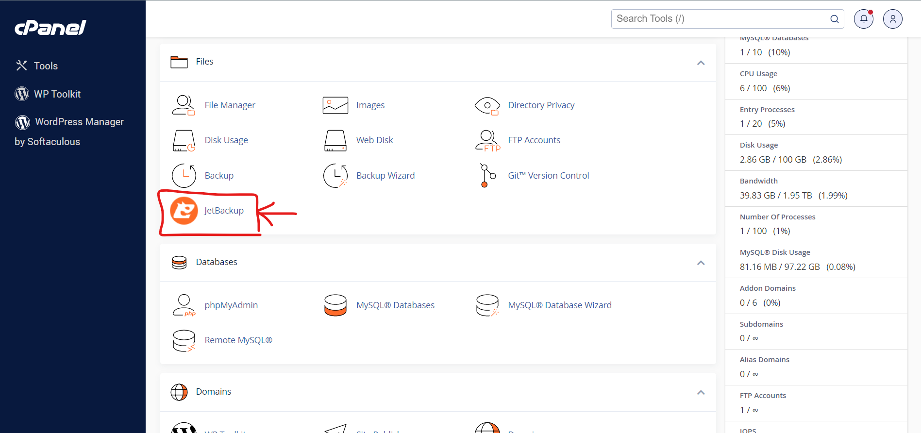Viewport: 921px width, 433px height.
Task: Open the Images link
Action: point(370,105)
